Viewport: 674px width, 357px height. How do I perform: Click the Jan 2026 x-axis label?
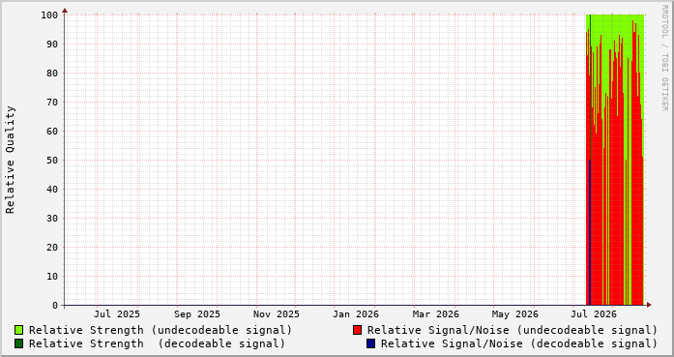(356, 314)
